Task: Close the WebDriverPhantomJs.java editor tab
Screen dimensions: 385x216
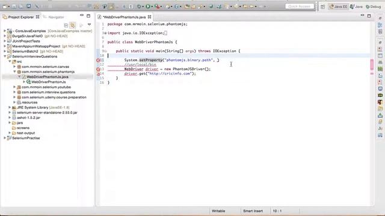Action: [x=149, y=17]
